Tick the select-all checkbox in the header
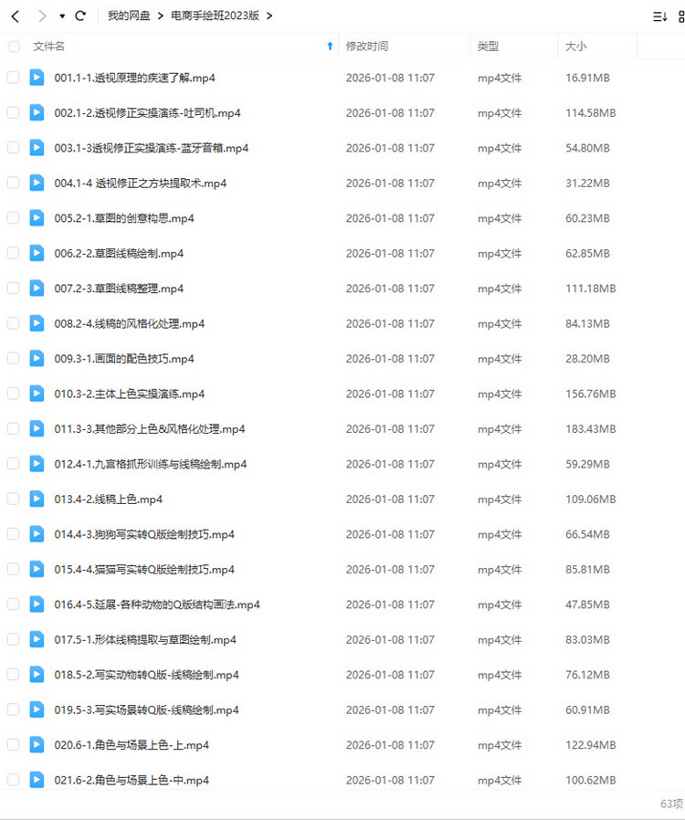685x820 pixels. point(14,47)
